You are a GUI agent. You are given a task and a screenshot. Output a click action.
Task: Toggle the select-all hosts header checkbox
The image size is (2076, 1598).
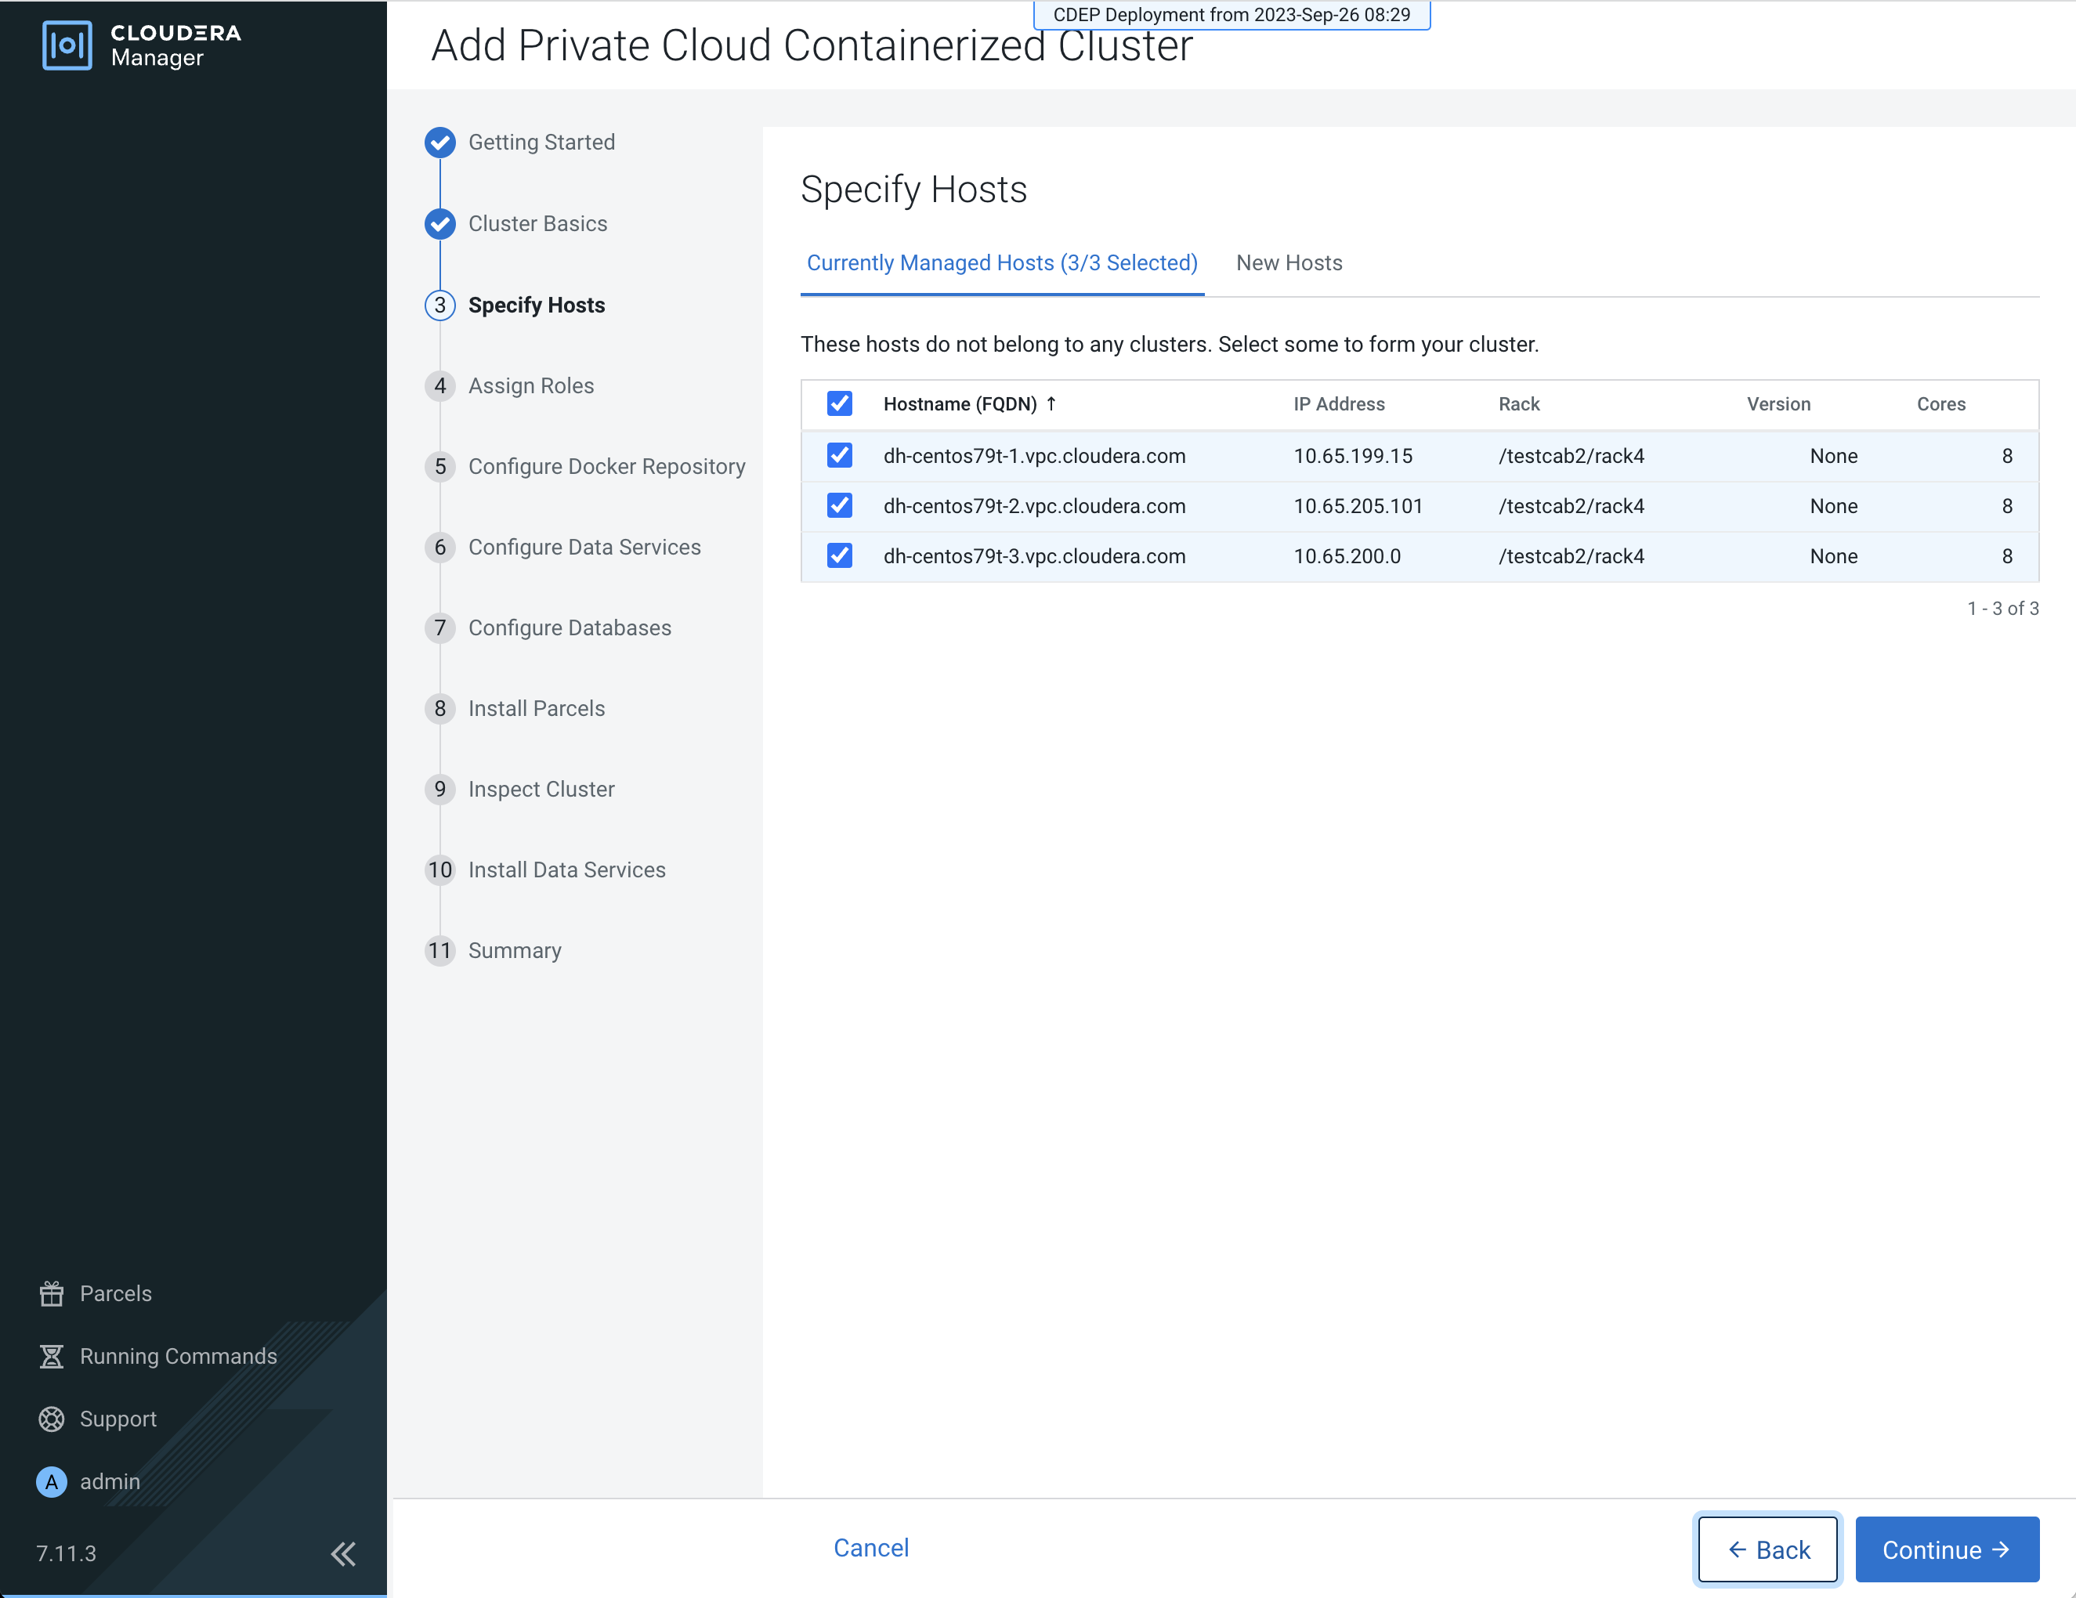(839, 404)
